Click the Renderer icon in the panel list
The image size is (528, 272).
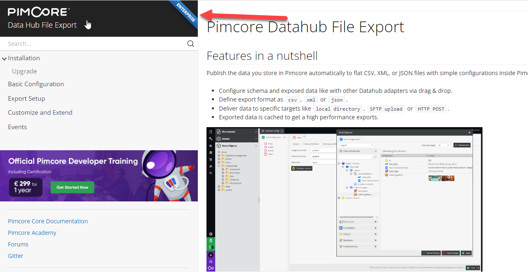coord(341,240)
